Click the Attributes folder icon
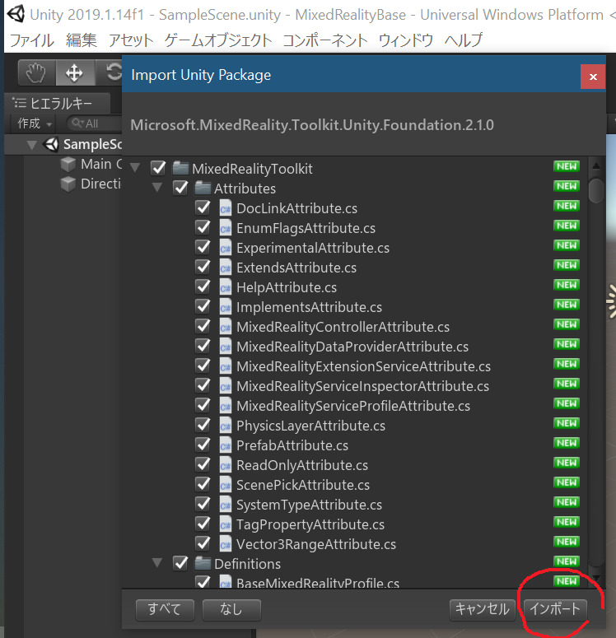 pyautogui.click(x=203, y=188)
